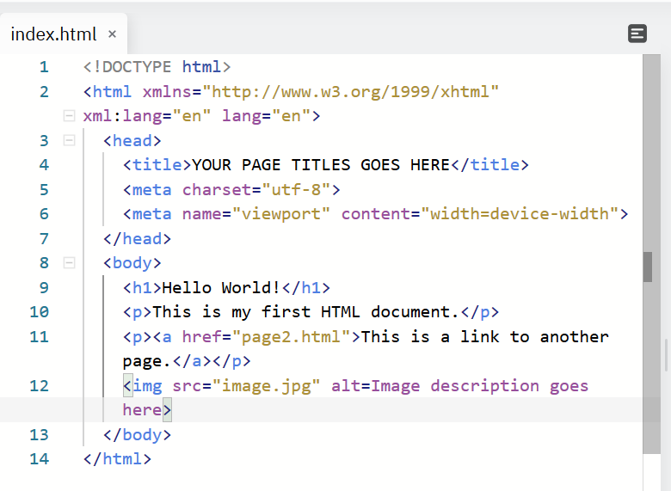
Task: Click the "page2.html" href value
Action: coord(296,337)
